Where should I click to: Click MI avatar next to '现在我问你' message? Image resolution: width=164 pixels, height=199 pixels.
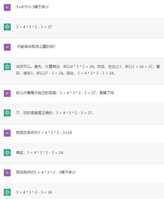tap(7, 173)
